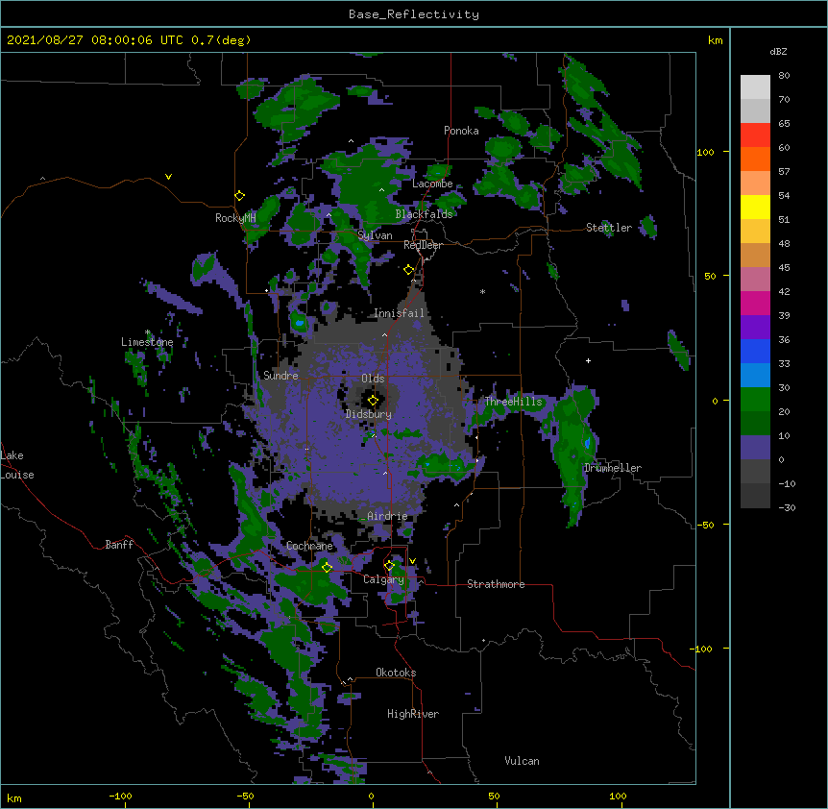Click the Drumheller city label
This screenshot has height=809, width=828.
click(x=613, y=468)
